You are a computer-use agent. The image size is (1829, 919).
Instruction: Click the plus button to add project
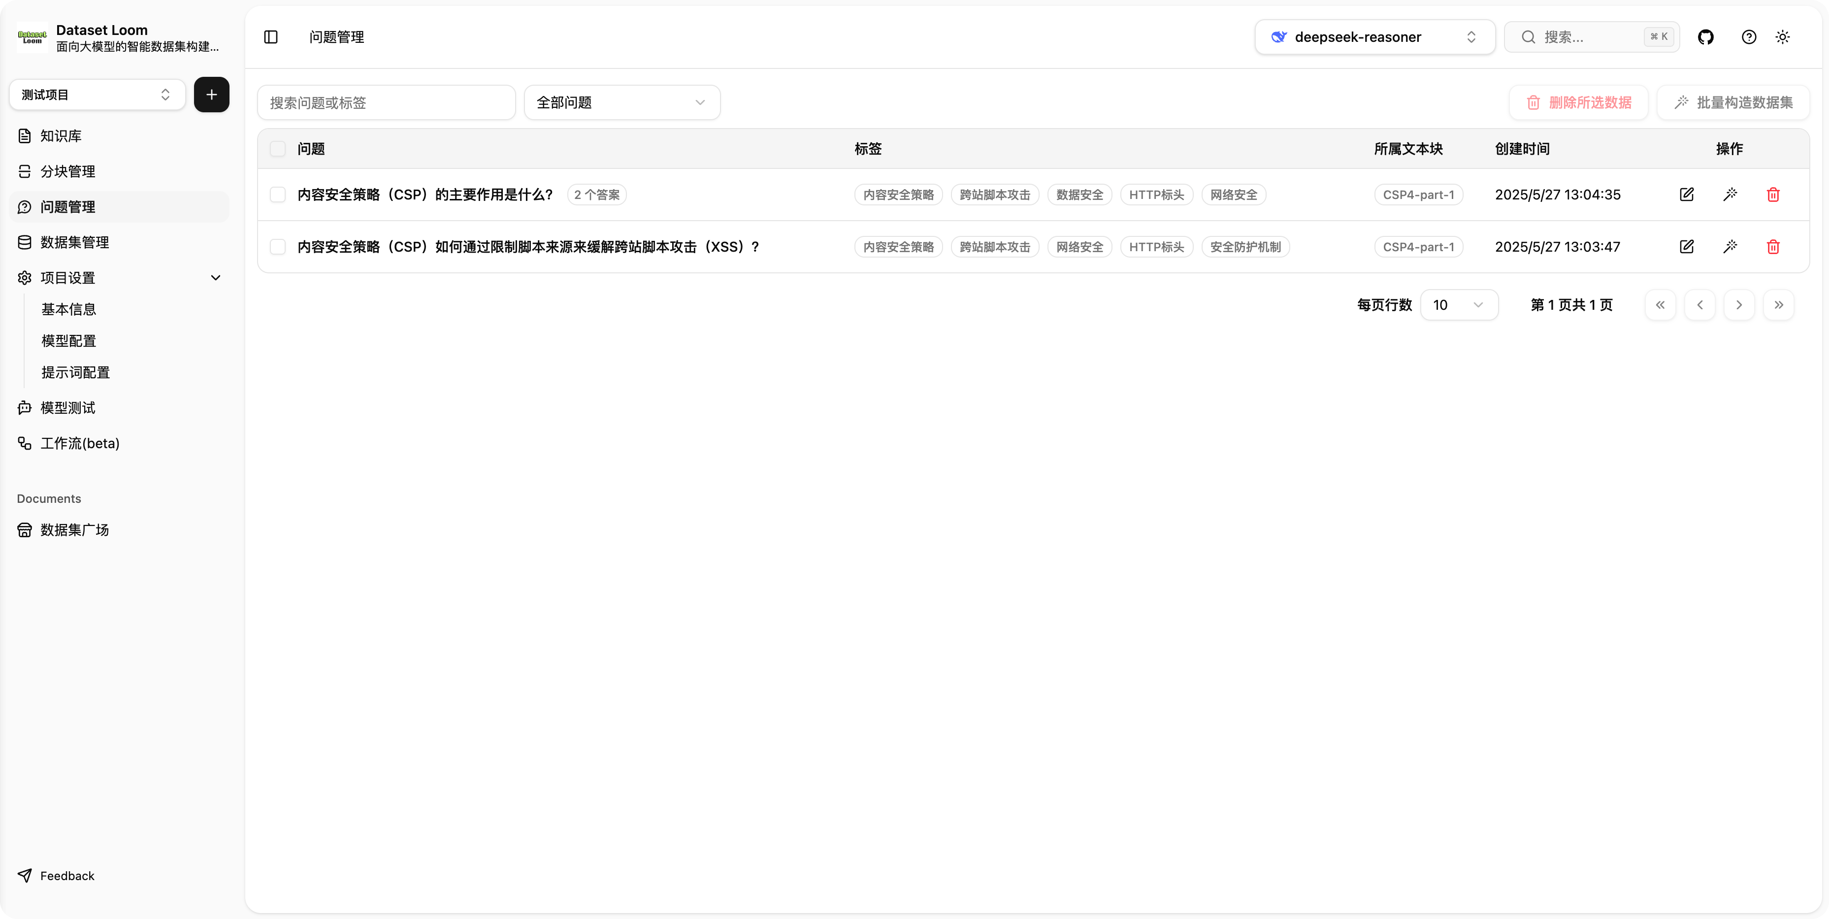[x=212, y=95]
